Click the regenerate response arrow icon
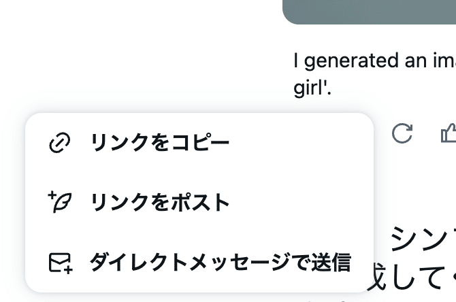This screenshot has width=456, height=302. [x=402, y=133]
